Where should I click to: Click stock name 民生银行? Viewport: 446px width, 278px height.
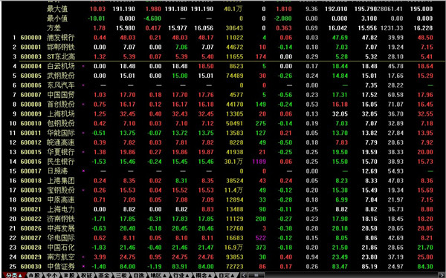coord(61,162)
